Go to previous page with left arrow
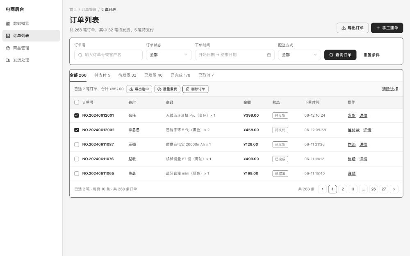Screen dimensions: 410x256 coord(322,189)
